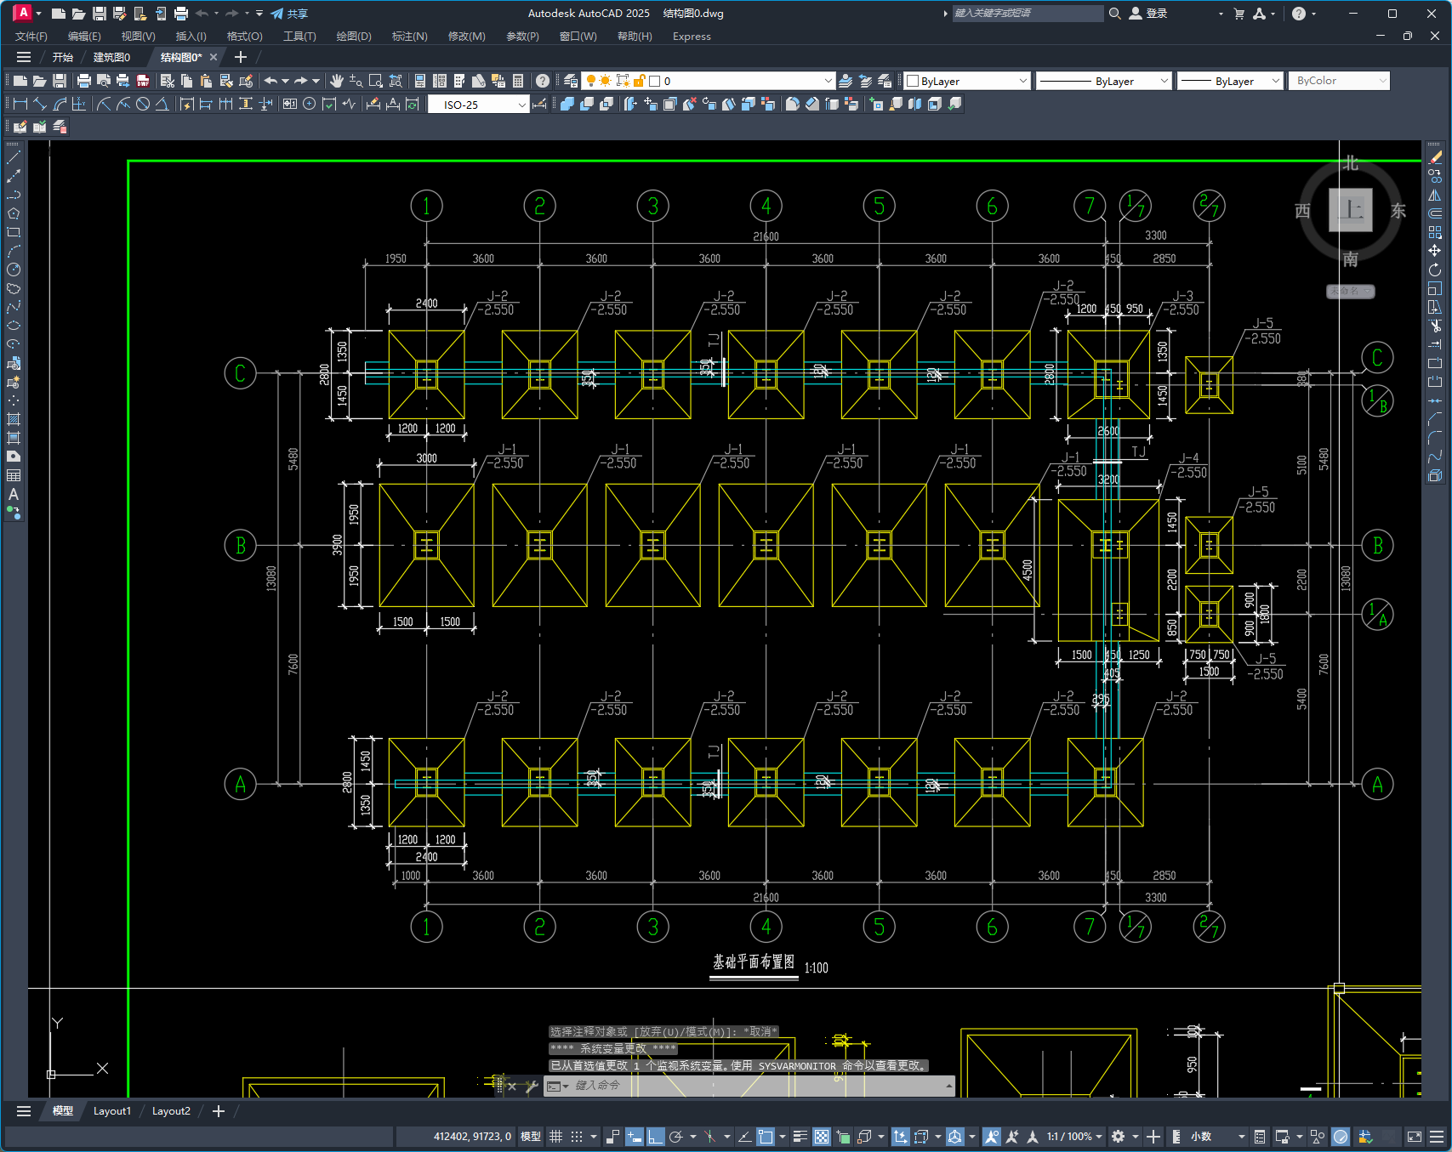Select the Mirror tool in modify toolbar
The image size is (1452, 1152).
[x=1435, y=195]
